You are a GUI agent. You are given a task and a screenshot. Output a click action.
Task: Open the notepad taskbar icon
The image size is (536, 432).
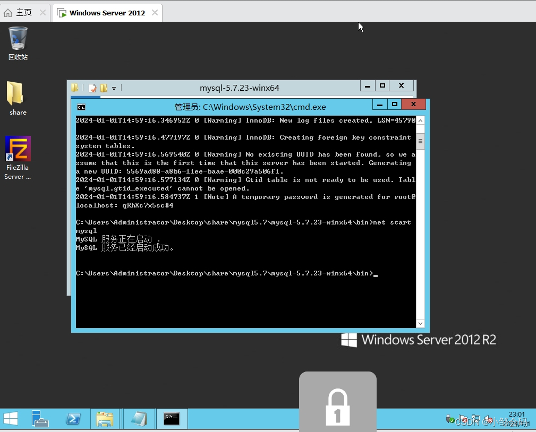(139, 419)
